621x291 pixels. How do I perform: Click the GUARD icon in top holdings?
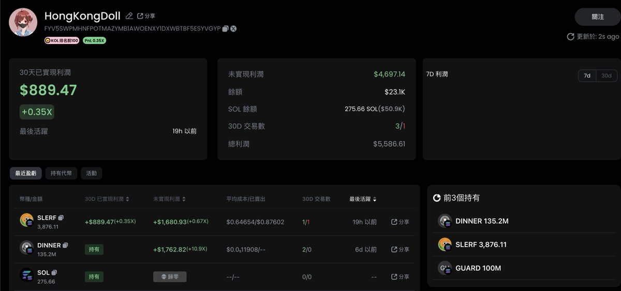point(445,268)
